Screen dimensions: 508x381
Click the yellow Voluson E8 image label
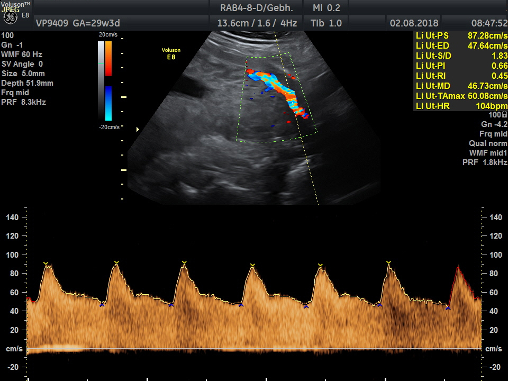tap(171, 53)
